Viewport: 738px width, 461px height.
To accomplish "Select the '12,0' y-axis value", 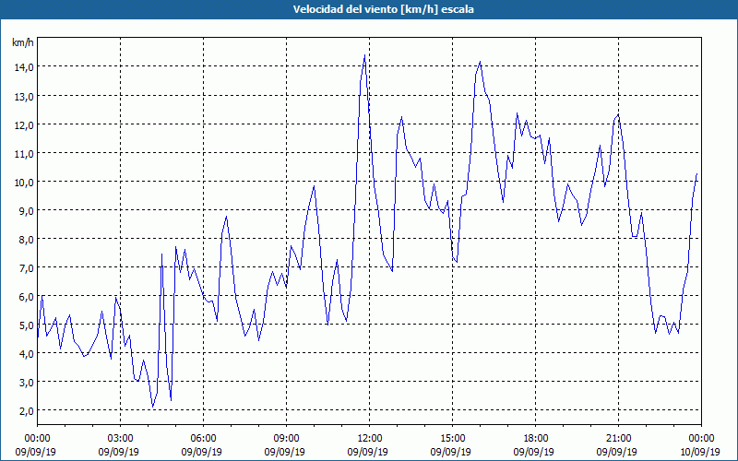I will click(x=24, y=124).
